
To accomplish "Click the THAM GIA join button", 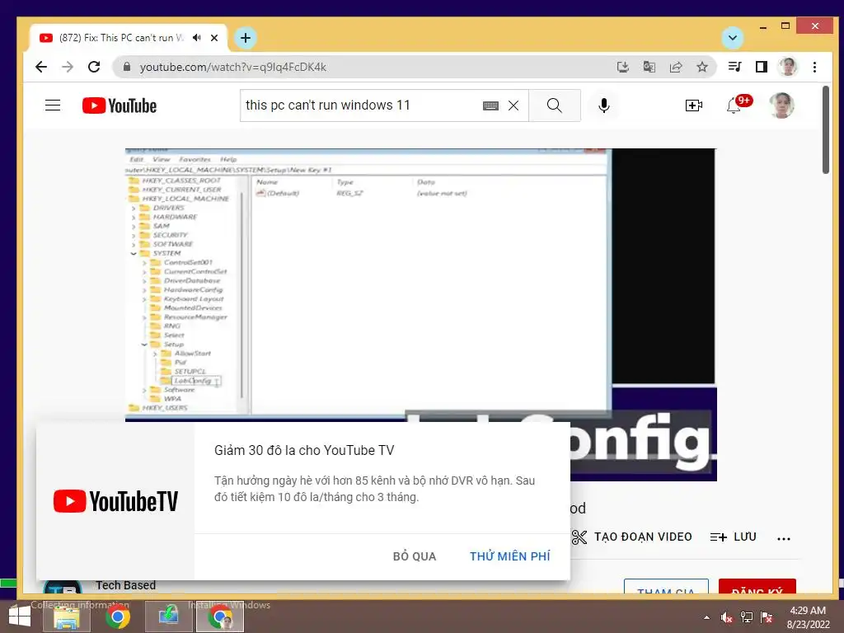I will pos(666,588).
